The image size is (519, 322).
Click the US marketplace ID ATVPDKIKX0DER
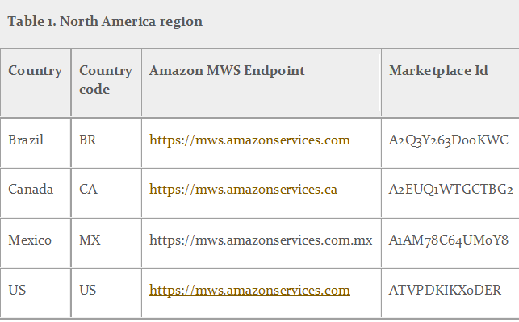coord(445,291)
